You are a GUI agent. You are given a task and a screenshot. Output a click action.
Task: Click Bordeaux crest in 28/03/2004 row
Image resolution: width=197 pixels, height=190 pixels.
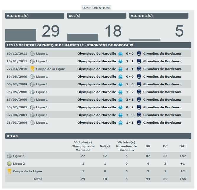pos(139,123)
